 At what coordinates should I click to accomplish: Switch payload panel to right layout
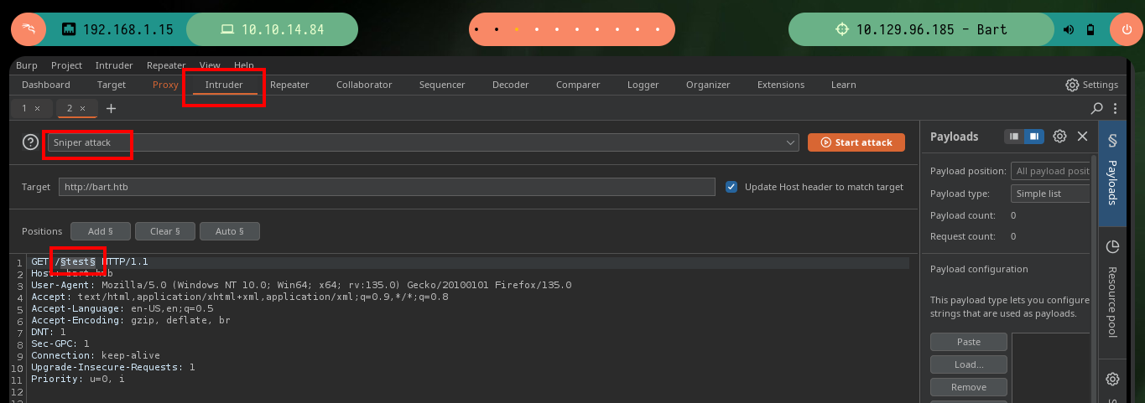(x=1034, y=137)
